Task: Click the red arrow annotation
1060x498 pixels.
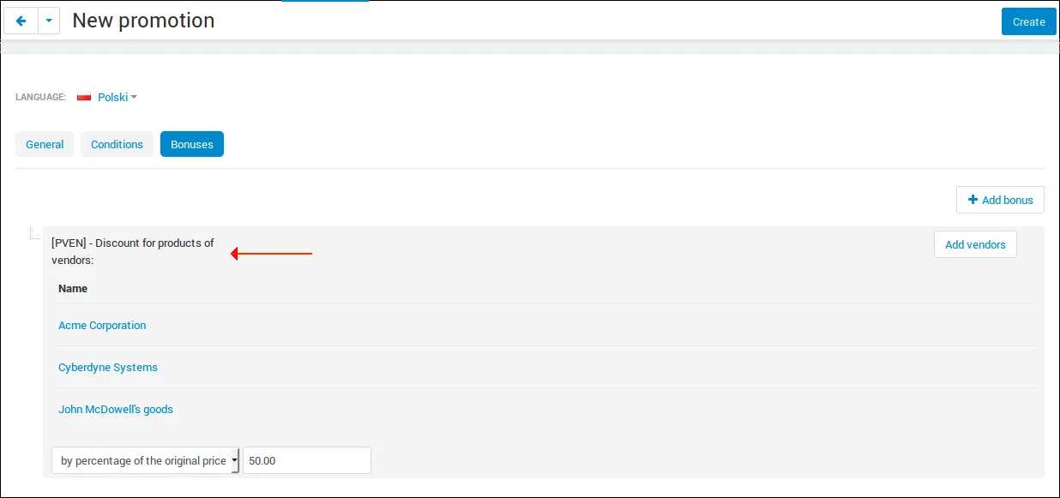Action: (271, 254)
